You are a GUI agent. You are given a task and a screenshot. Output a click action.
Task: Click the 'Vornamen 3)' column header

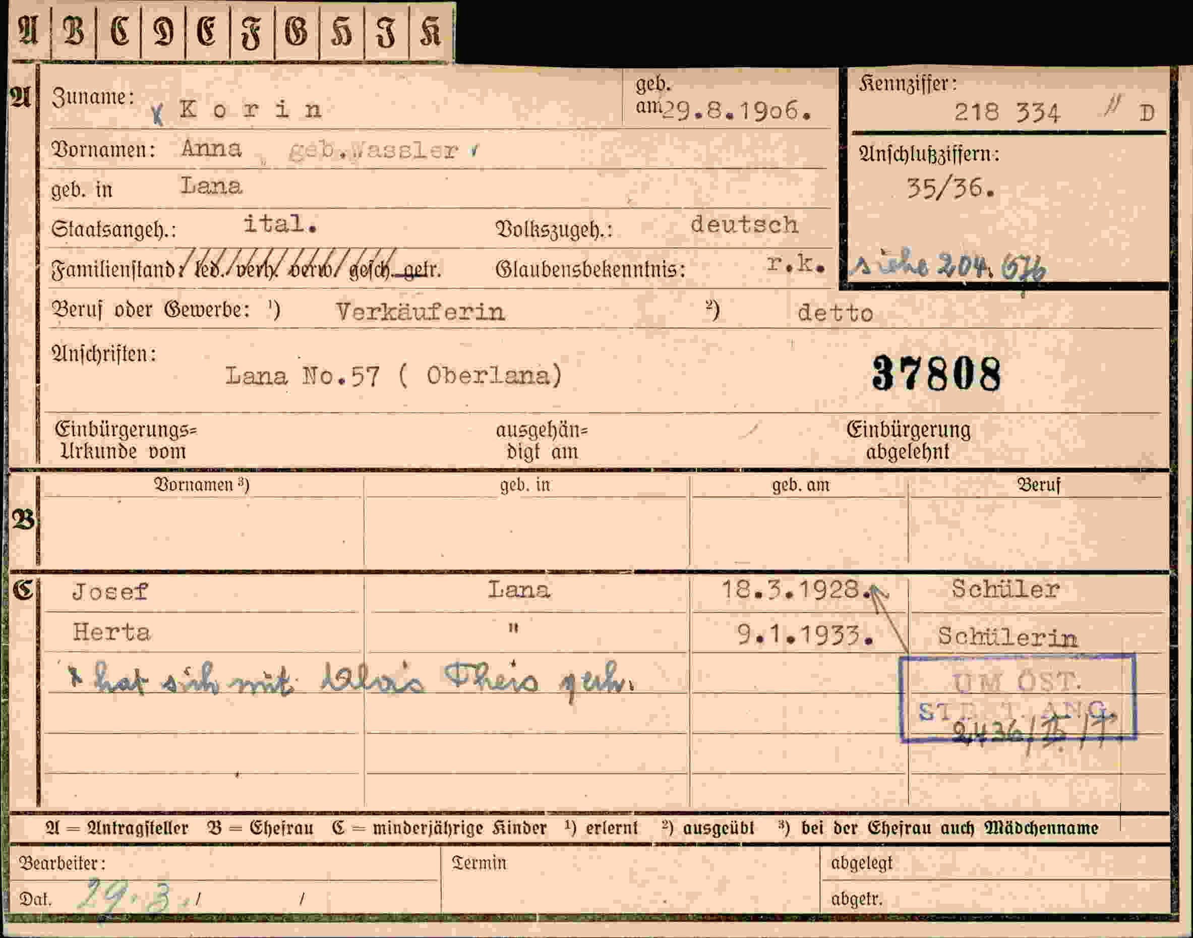point(202,485)
